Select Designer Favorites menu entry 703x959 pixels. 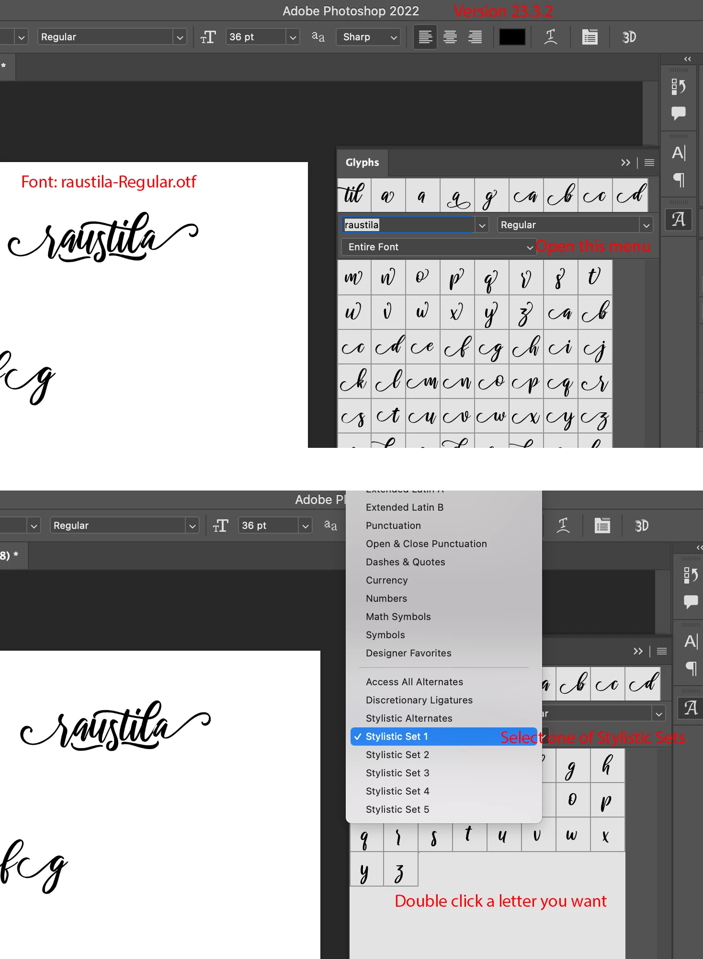pos(444,653)
